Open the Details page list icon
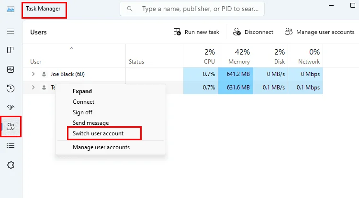The width and height of the screenshot is (359, 198). pos(11,146)
